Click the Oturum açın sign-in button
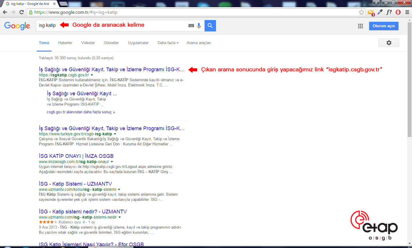 [x=384, y=26]
